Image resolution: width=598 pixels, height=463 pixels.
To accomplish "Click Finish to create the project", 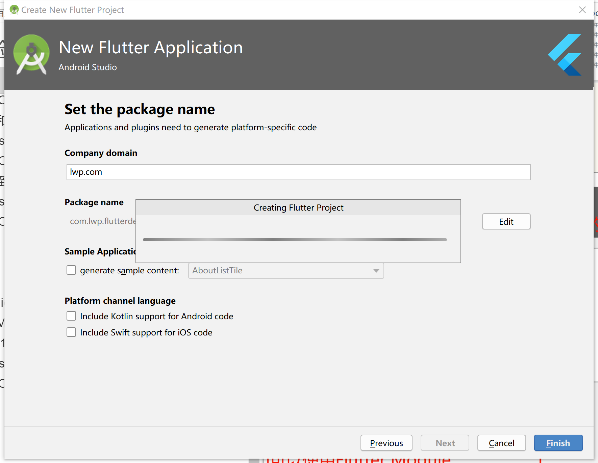I will 558,443.
